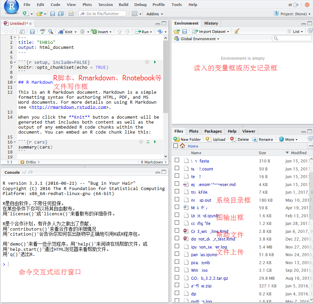313x304 pixels.
Task: Select checkbox for 180 KB .out file
Action: point(177,199)
